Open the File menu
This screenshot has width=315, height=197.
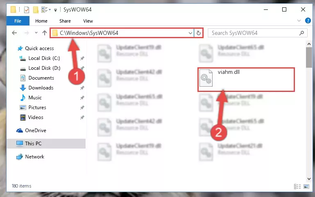18,21
